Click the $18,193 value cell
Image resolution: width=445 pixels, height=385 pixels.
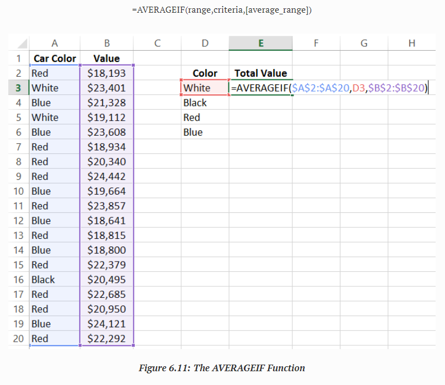tap(107, 73)
